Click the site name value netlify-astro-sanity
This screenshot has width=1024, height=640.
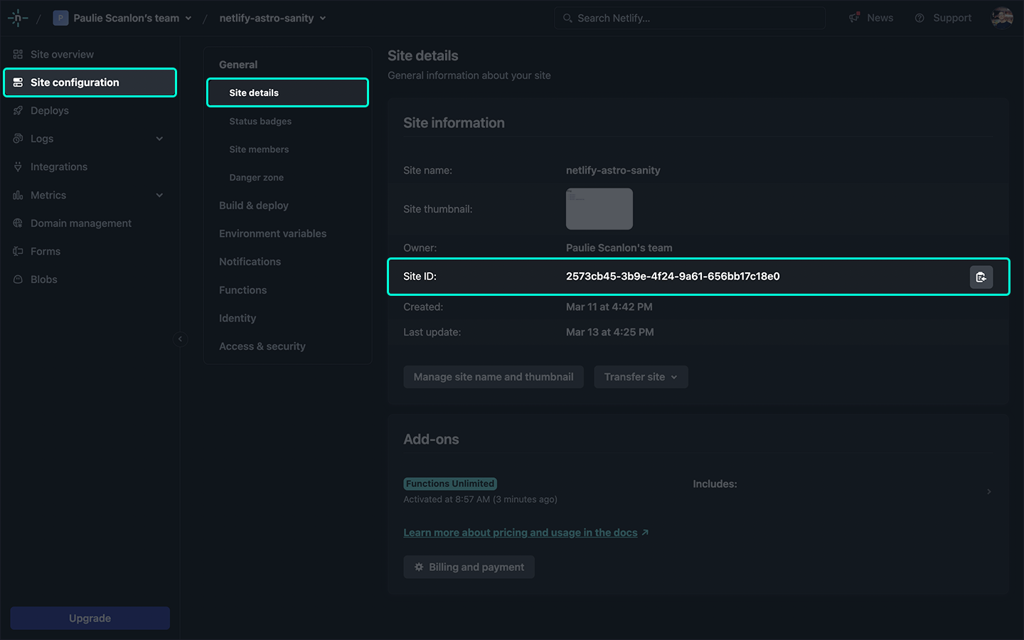[x=613, y=171]
